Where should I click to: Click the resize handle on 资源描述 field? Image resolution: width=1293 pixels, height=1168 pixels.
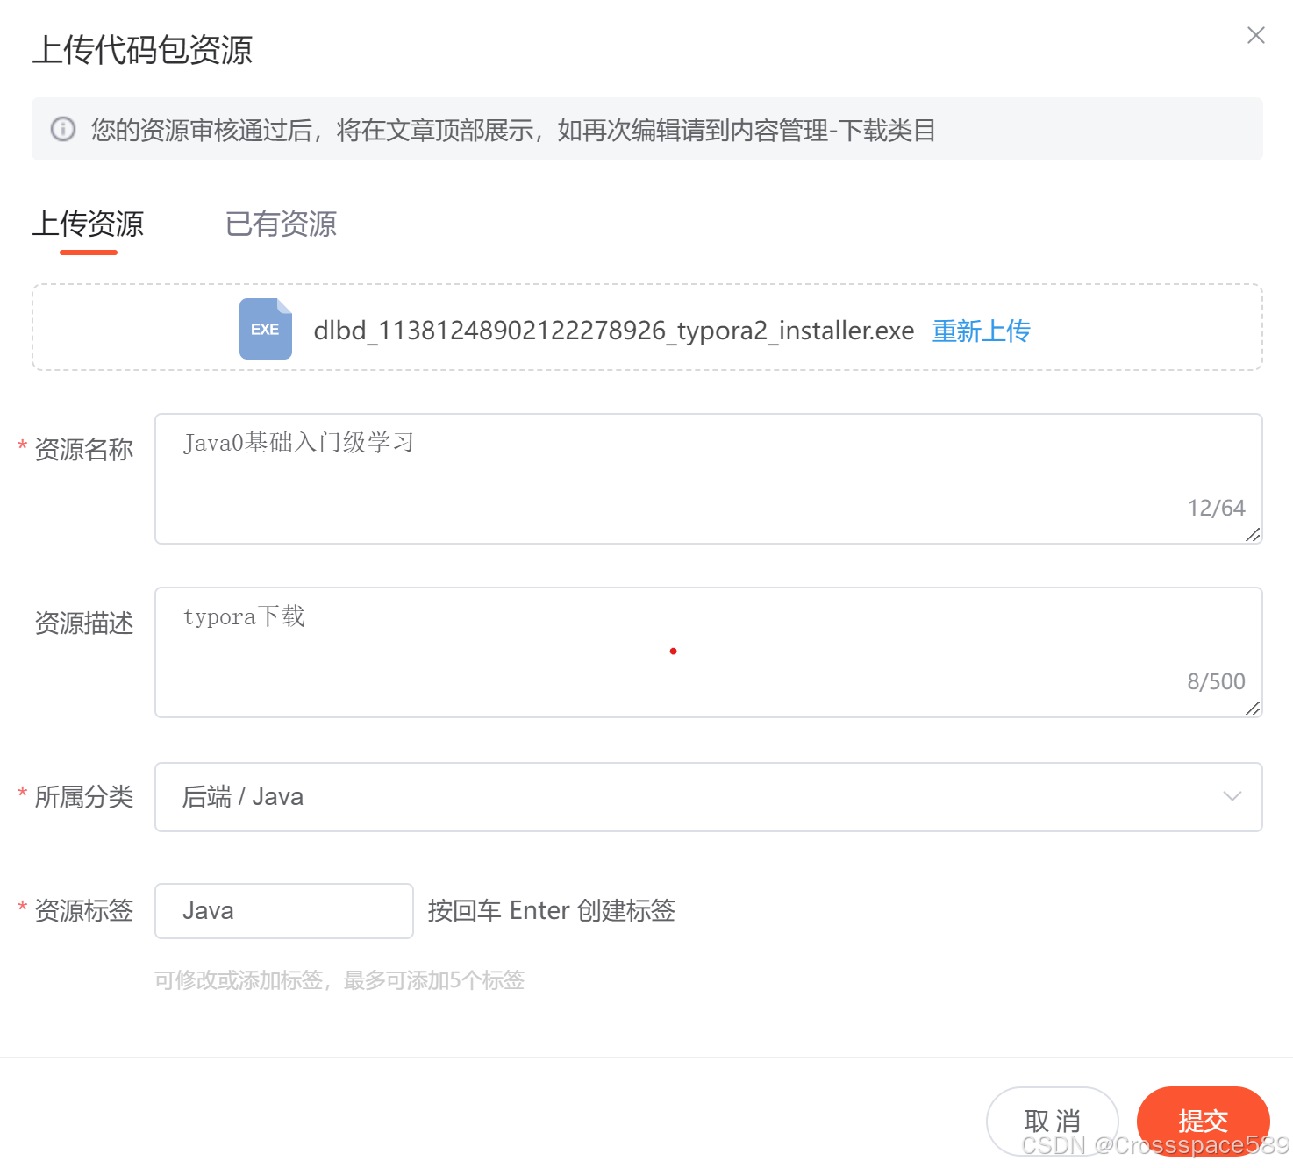(x=1253, y=709)
